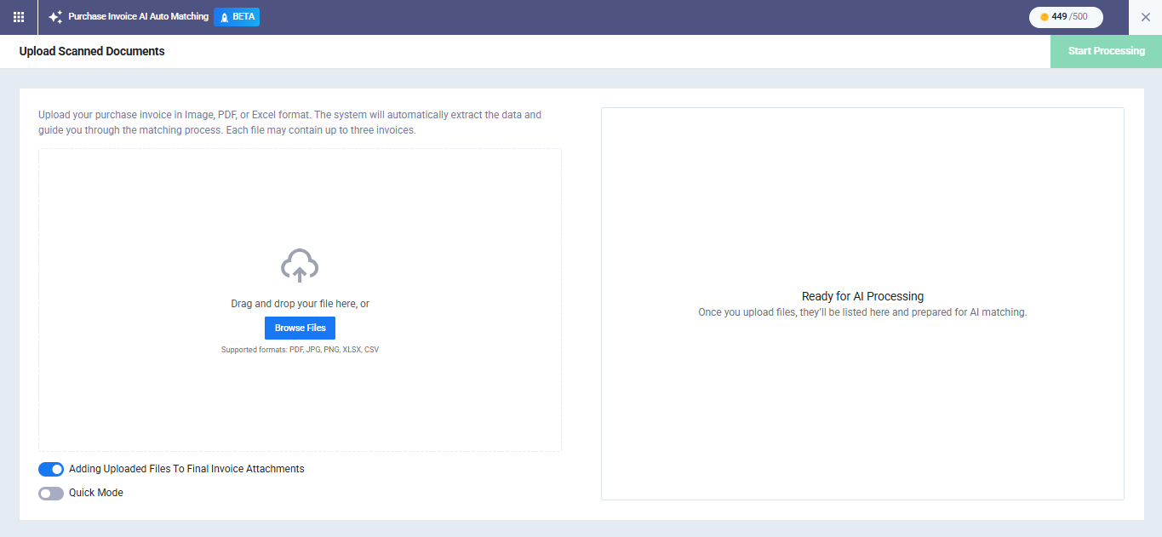1162x537 pixels.
Task: Click the 'Once you upload files' message
Action: pos(862,312)
